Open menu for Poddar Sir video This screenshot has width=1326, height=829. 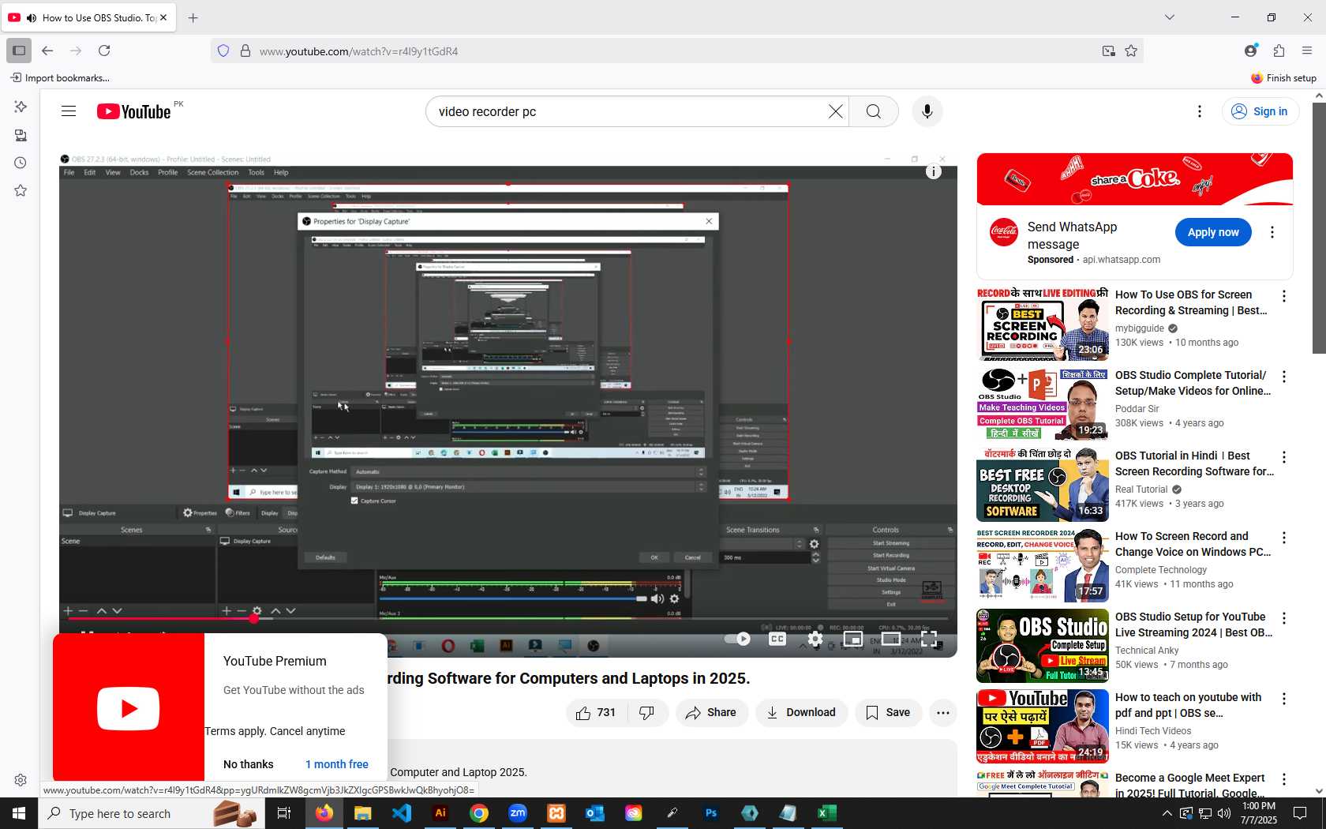[1284, 377]
